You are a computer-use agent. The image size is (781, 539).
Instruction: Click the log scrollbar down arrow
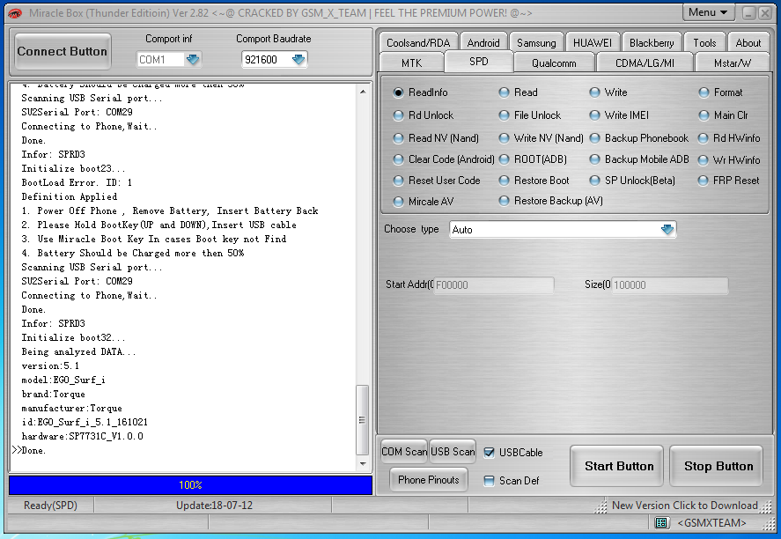363,464
